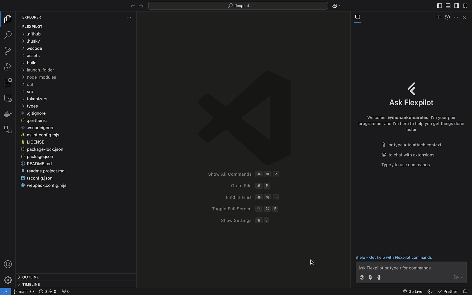Expand the TIMELINE section

click(31, 284)
